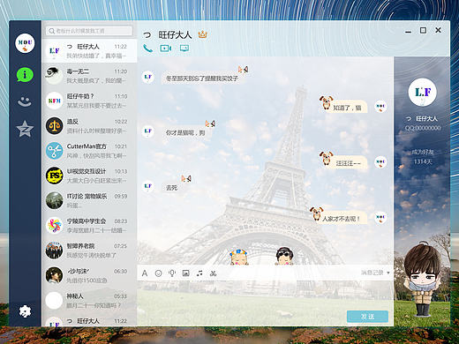This screenshot has height=344, width=459.
Task: Click the yellow PS avatar in chat list
Action: point(55,176)
